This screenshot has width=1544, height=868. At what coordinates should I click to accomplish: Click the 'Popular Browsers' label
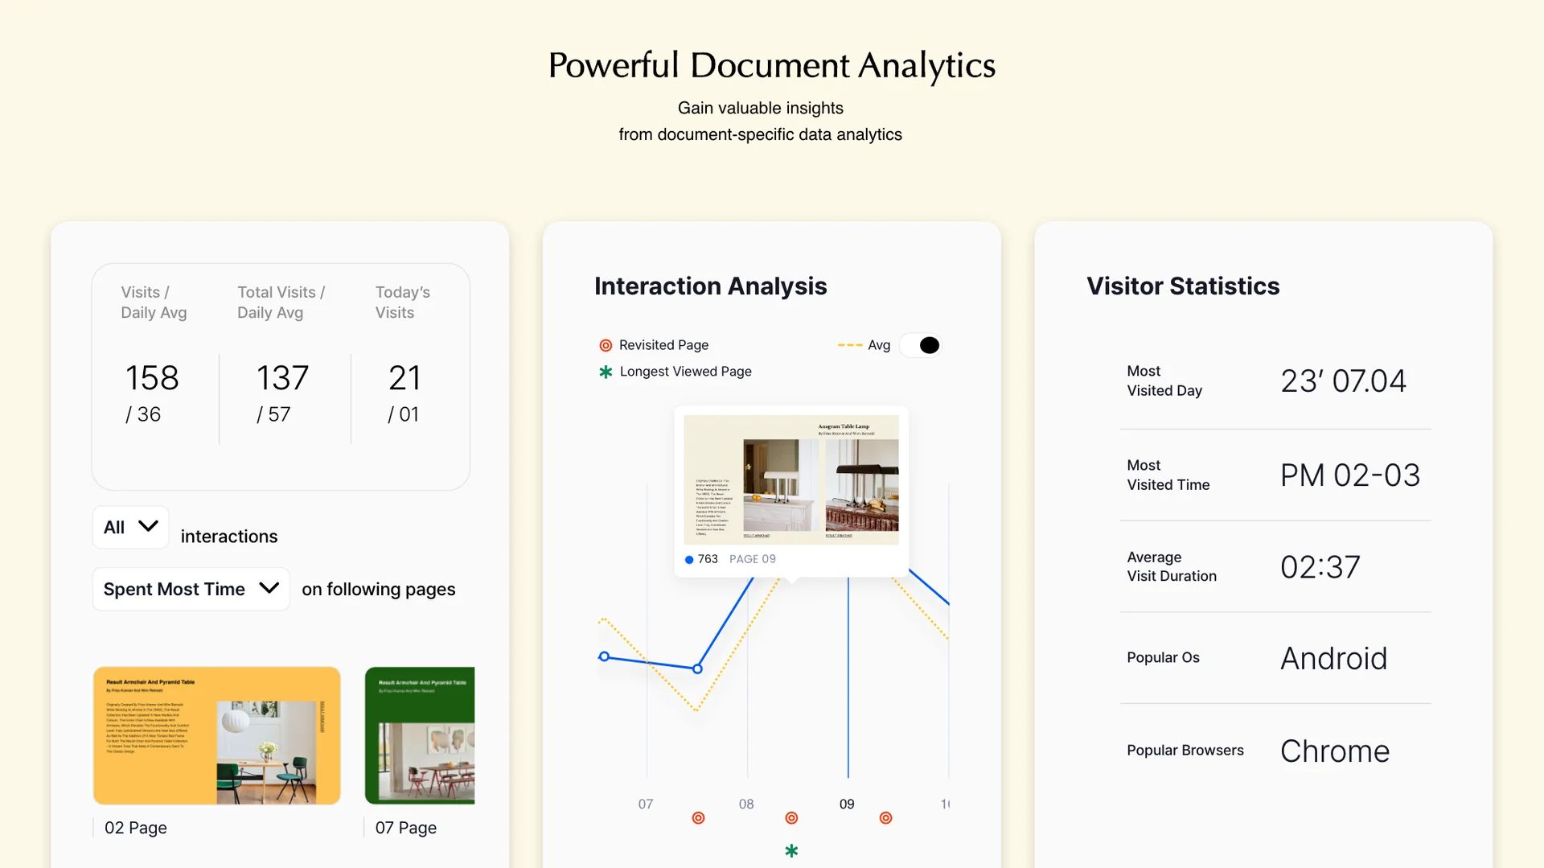1185,751
